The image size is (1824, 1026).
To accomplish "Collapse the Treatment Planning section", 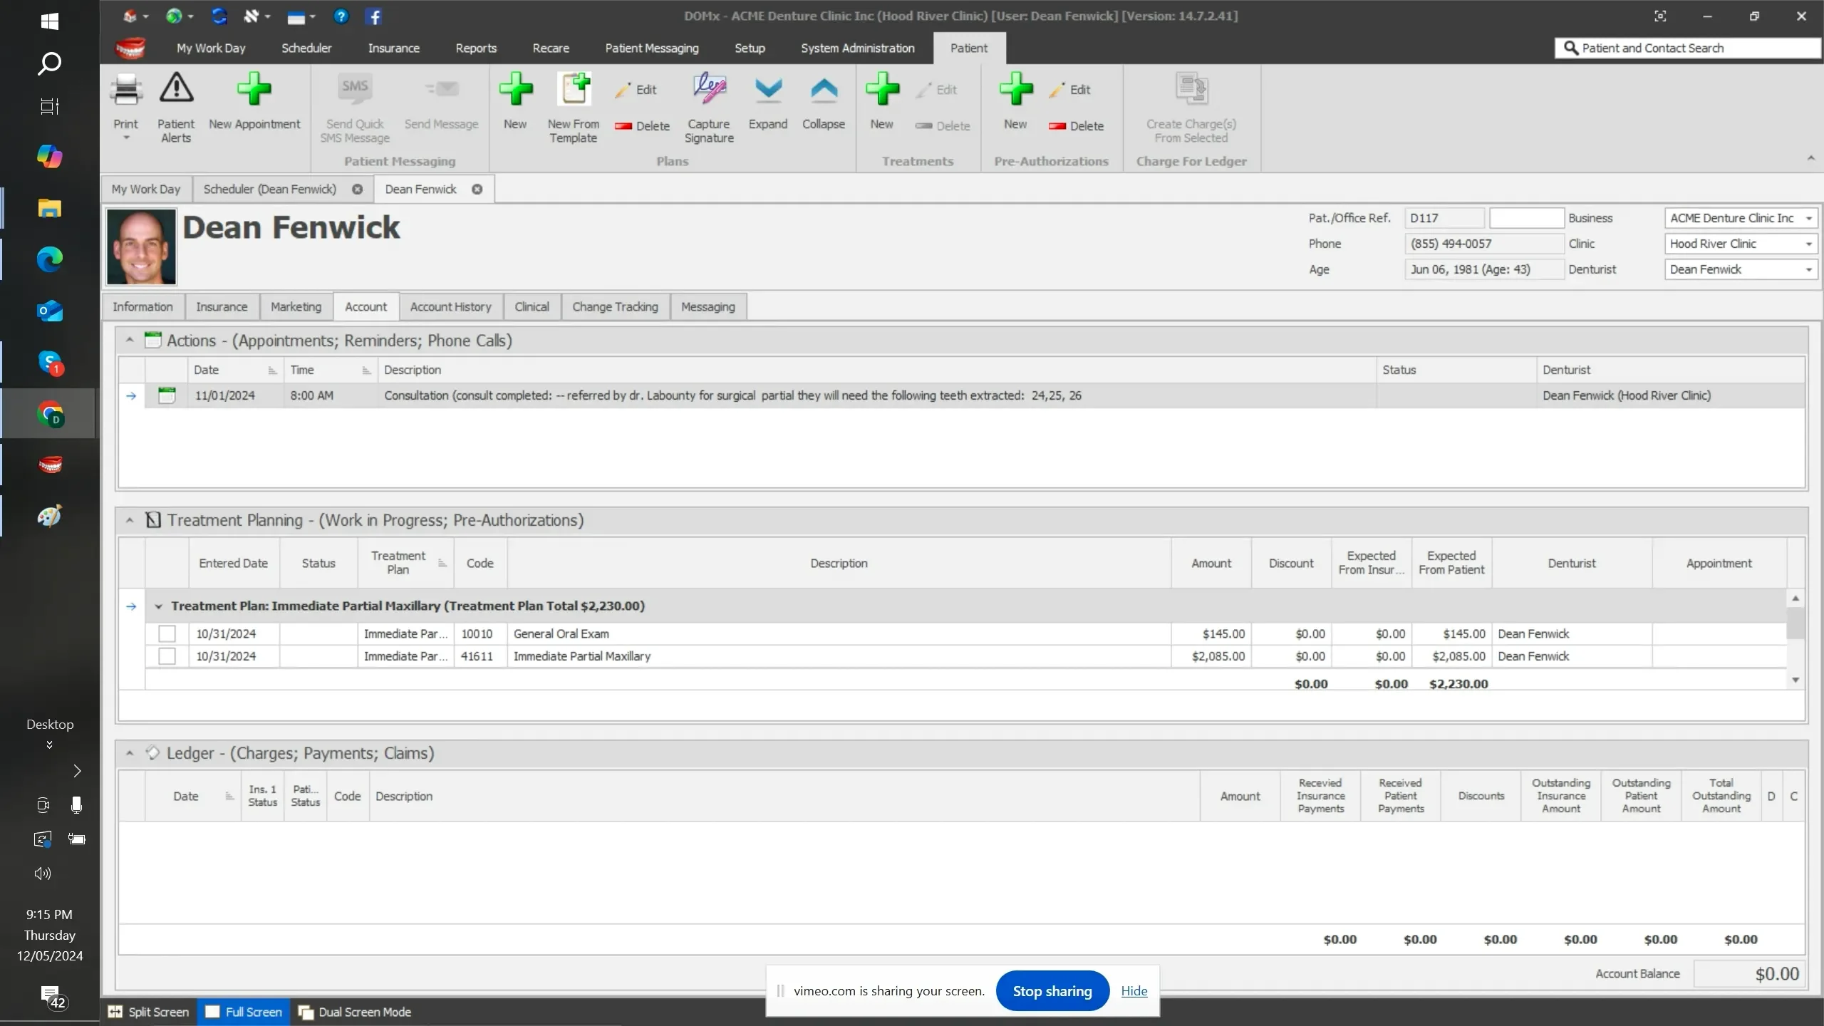I will pos(130,520).
